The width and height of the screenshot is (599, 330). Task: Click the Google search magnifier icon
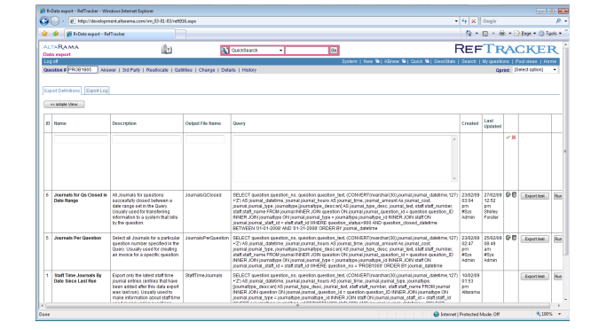pos(558,21)
